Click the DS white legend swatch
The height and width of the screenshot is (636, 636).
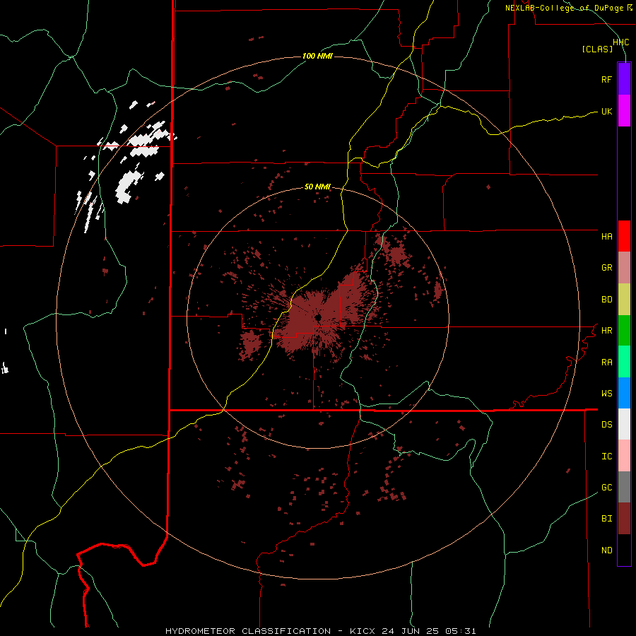pos(624,424)
